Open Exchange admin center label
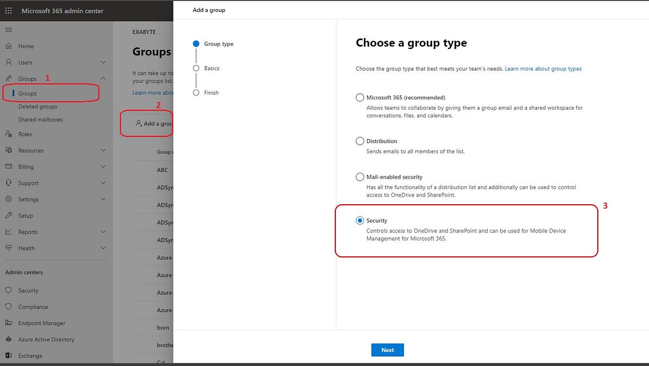 pyautogui.click(x=30, y=356)
